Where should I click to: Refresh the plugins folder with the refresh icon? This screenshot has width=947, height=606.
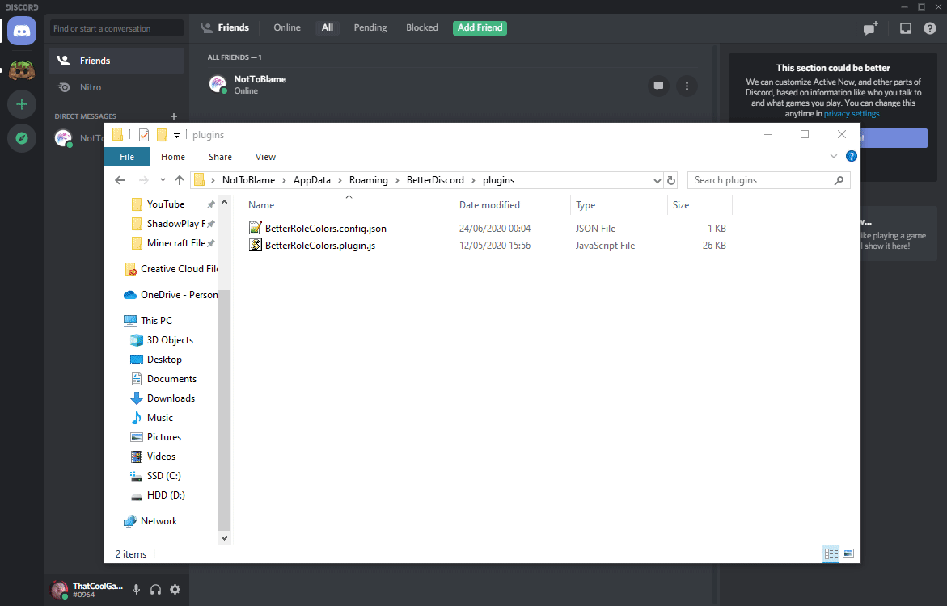(671, 179)
